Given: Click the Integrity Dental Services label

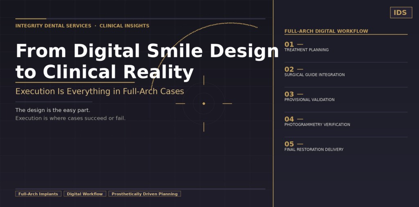Looking at the screenshot, I should coord(53,26).
